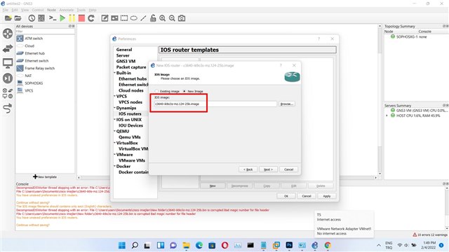Image resolution: width=449 pixels, height=252 pixels.
Task: Click Apply in the Preferences dialog
Action: click(327, 196)
